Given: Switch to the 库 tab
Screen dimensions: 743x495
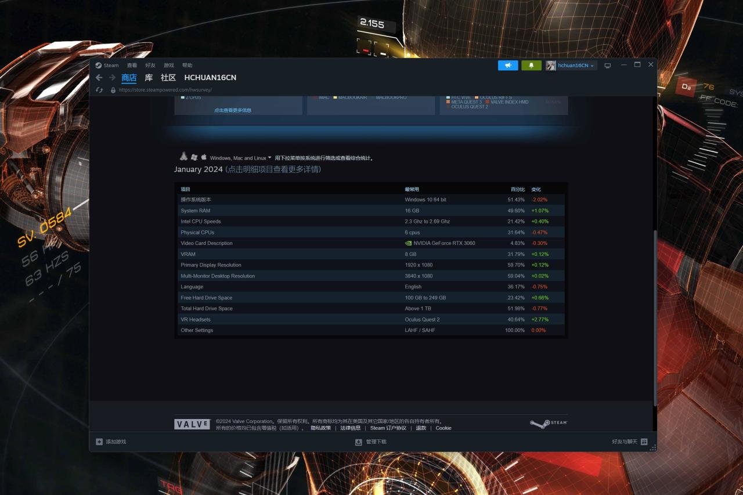Looking at the screenshot, I should pos(149,78).
